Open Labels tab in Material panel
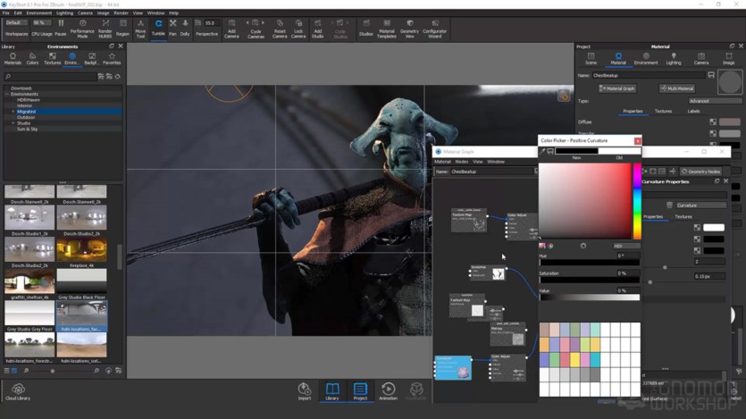746x419 pixels. pyautogui.click(x=693, y=112)
